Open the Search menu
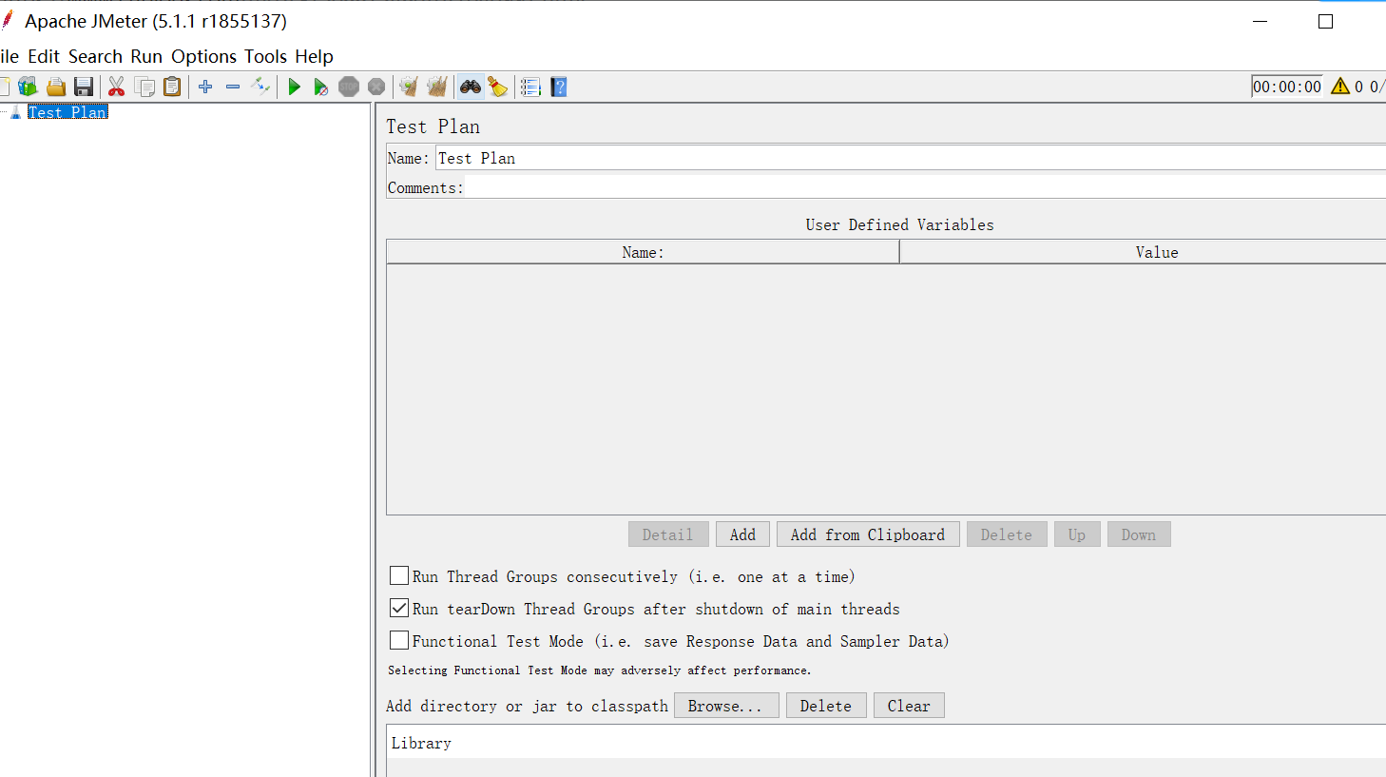1386x777 pixels. pyautogui.click(x=95, y=56)
